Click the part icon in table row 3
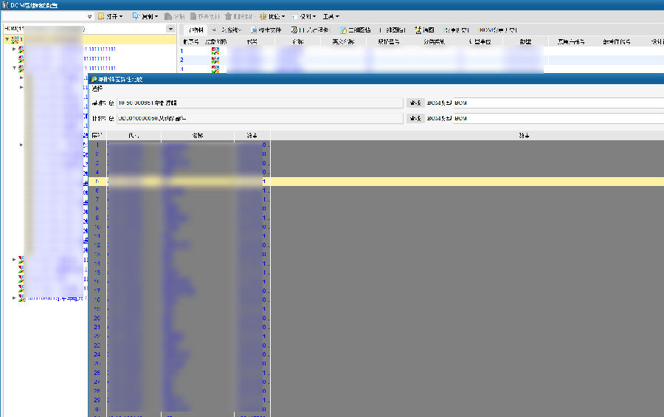This screenshot has width=664, height=417. (x=215, y=69)
